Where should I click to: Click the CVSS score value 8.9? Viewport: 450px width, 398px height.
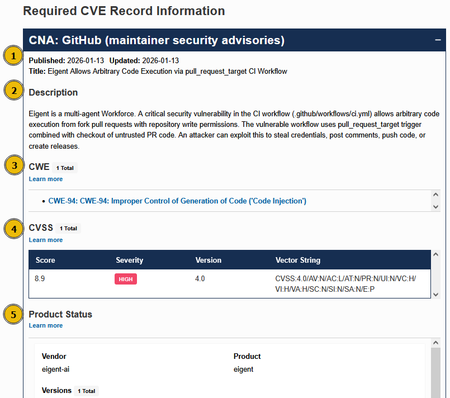39,278
